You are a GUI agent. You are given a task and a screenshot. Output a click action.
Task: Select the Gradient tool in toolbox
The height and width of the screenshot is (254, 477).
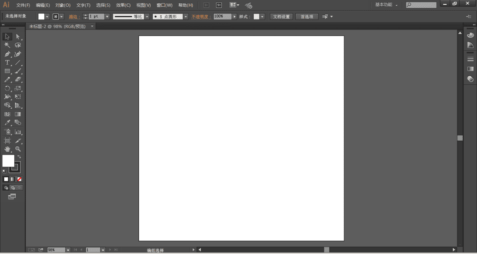coord(18,114)
